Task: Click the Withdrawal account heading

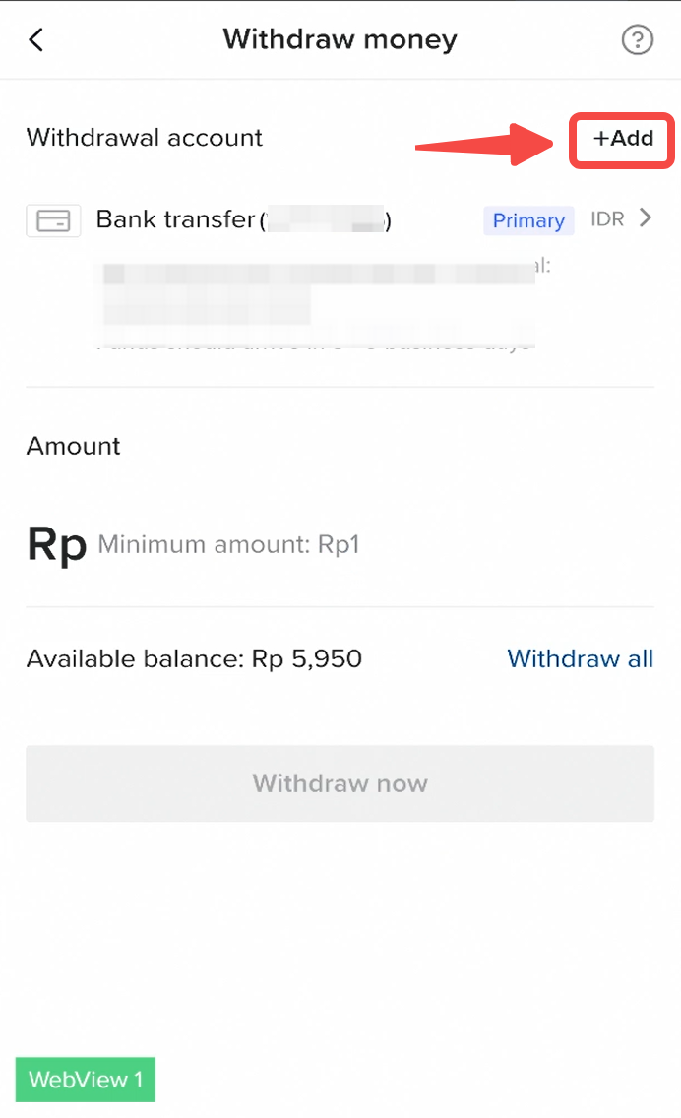Action: click(145, 138)
